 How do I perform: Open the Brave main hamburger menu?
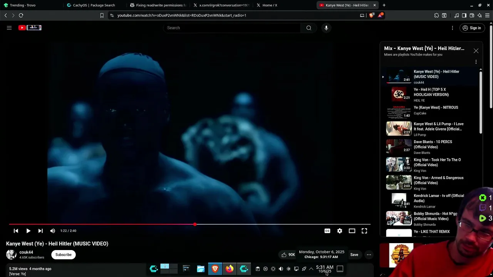pos(487,15)
